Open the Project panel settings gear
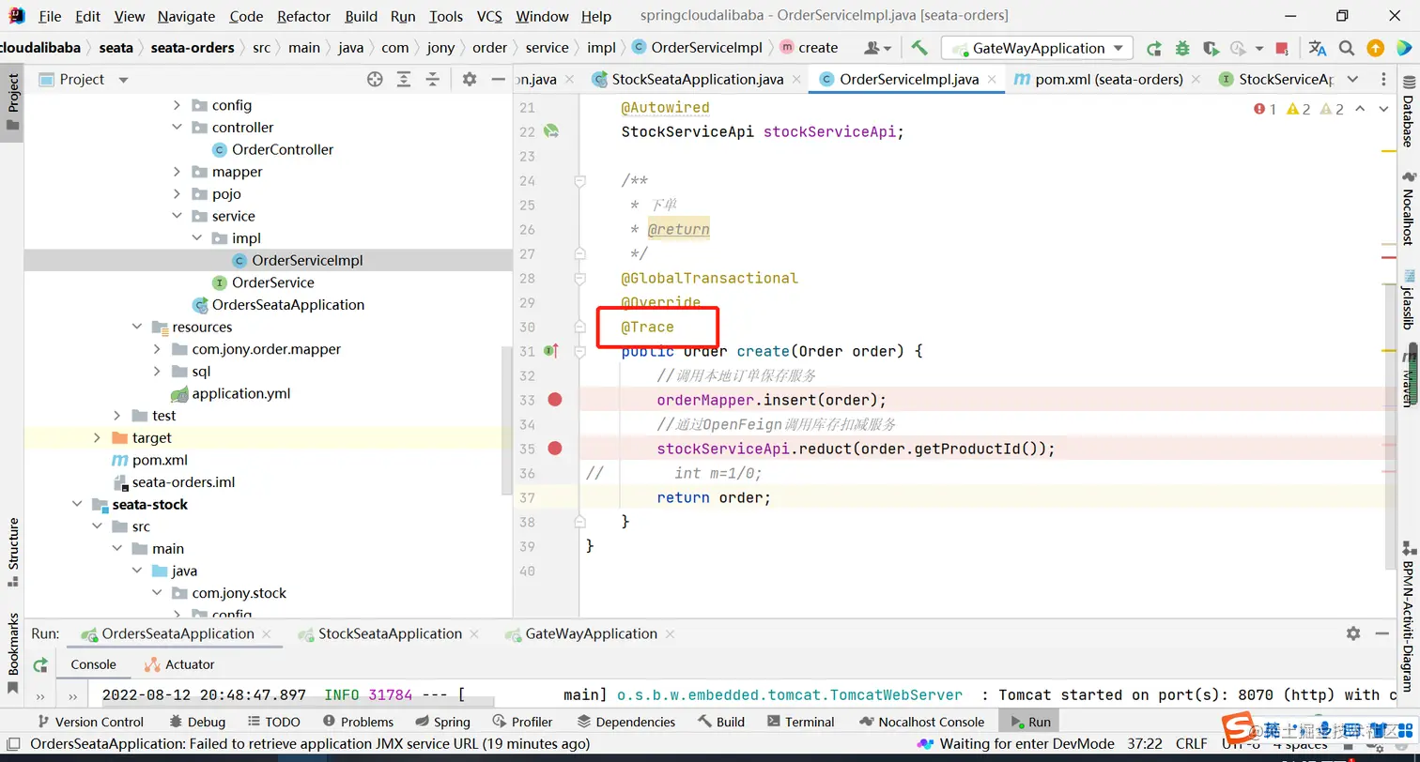 click(470, 80)
